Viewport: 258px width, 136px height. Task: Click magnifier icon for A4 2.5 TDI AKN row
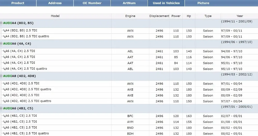(x=4, y=31)
